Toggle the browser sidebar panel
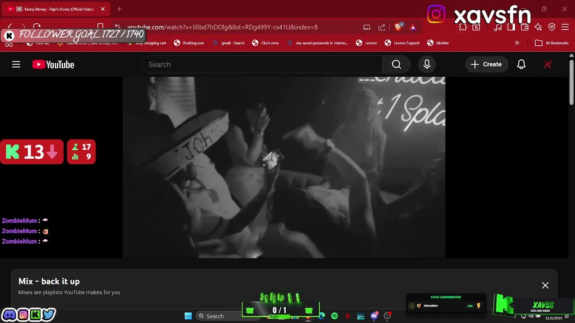 point(511,27)
